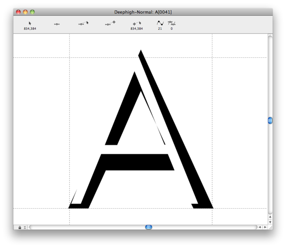Click the window title Deephigh-Normal: A[0041]
Image resolution: width=286 pixels, height=248 pixels.
click(x=143, y=12)
